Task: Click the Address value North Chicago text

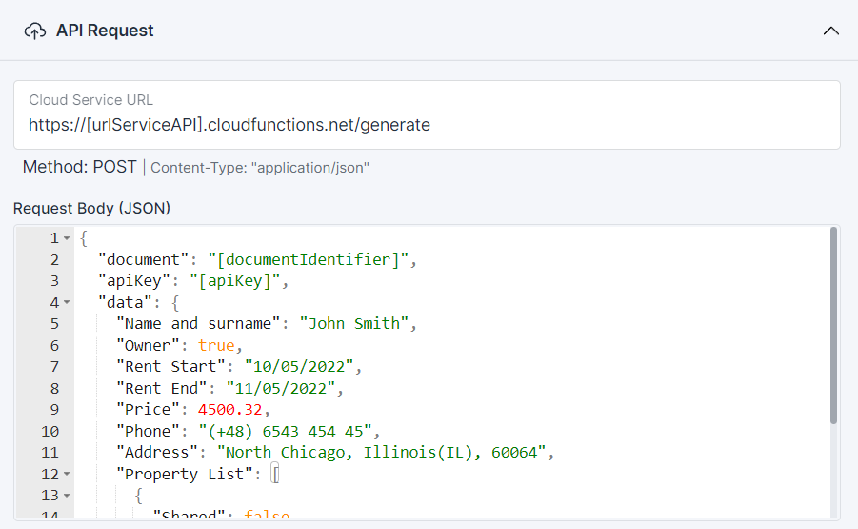Action: click(381, 452)
